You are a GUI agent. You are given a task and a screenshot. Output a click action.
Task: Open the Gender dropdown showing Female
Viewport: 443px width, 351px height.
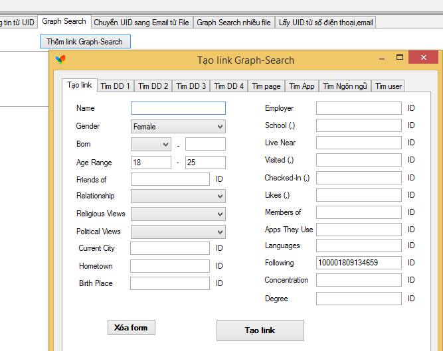(178, 127)
